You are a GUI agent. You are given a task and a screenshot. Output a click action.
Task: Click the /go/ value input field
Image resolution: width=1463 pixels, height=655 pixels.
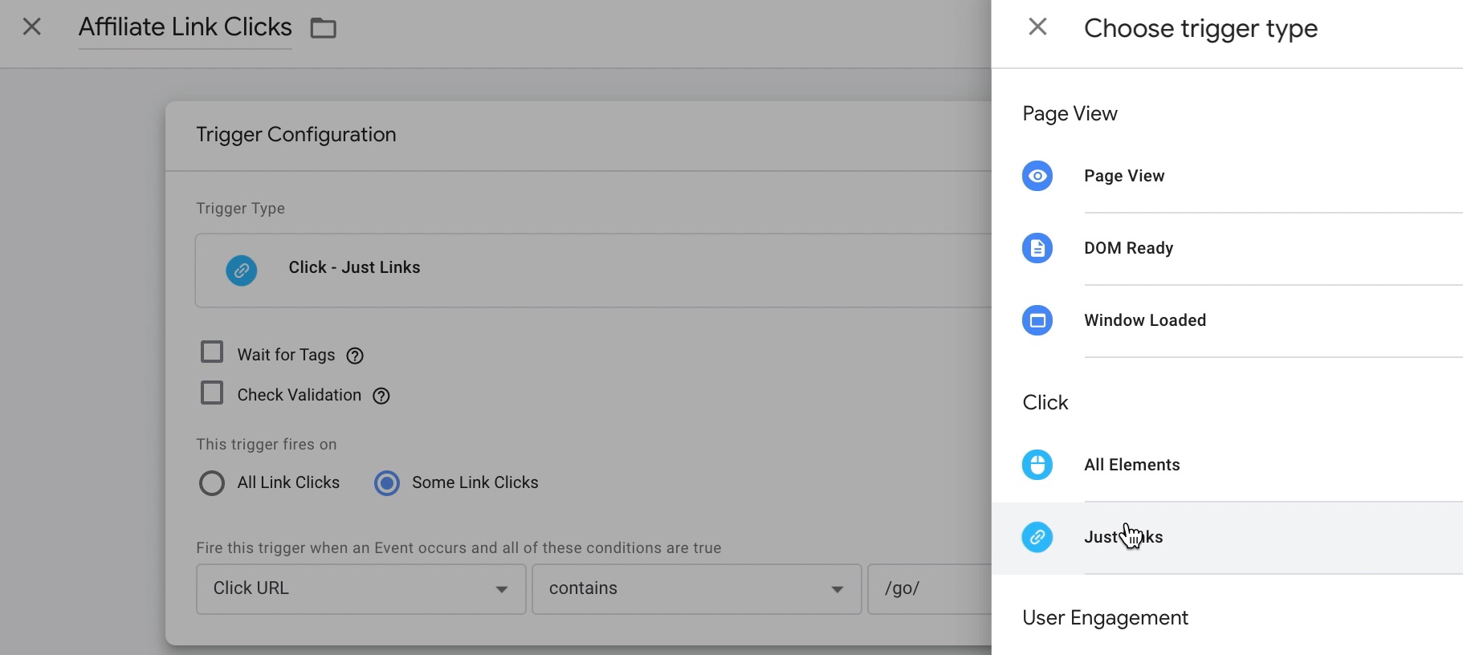930,589
